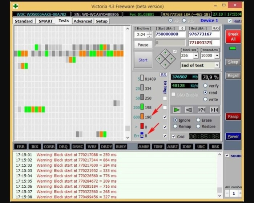Screen dimensions: 254x203
Task: Expand the timeout,ms dropdown
Action: pyautogui.click(x=217, y=56)
